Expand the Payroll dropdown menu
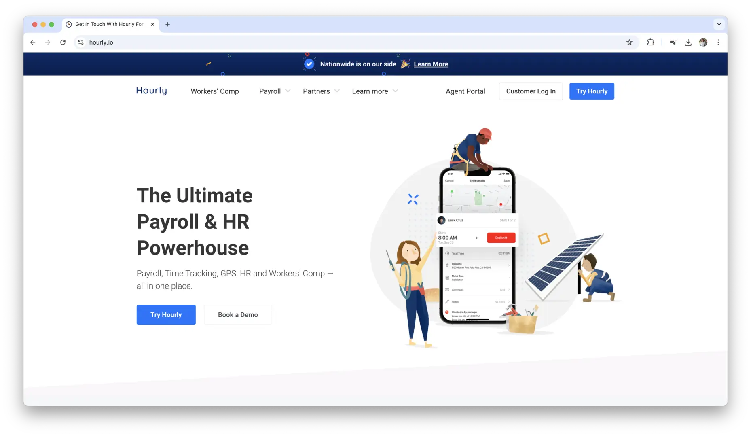Screen dimensions: 751x437 275,91
